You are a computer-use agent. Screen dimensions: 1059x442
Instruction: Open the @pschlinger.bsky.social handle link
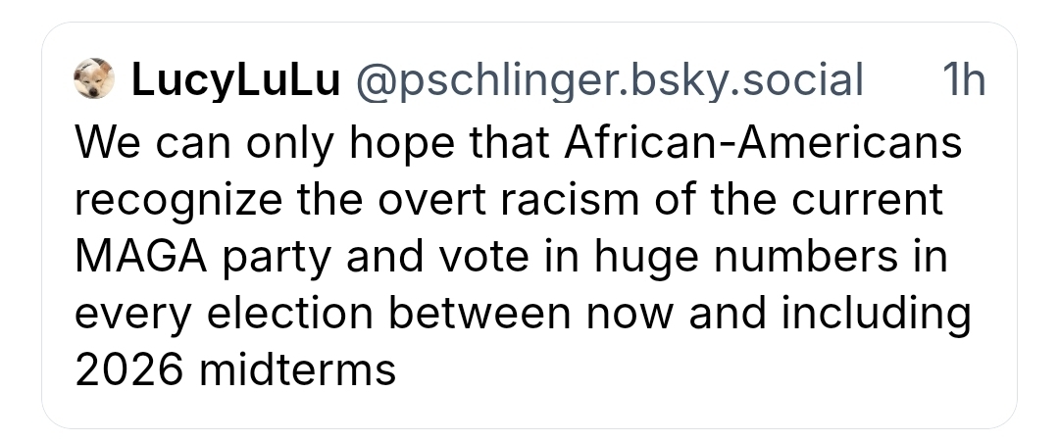(608, 80)
